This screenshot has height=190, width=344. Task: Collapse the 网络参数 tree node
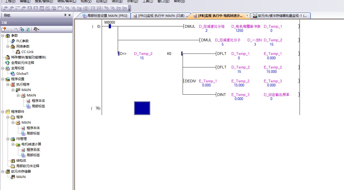[x=8, y=46]
